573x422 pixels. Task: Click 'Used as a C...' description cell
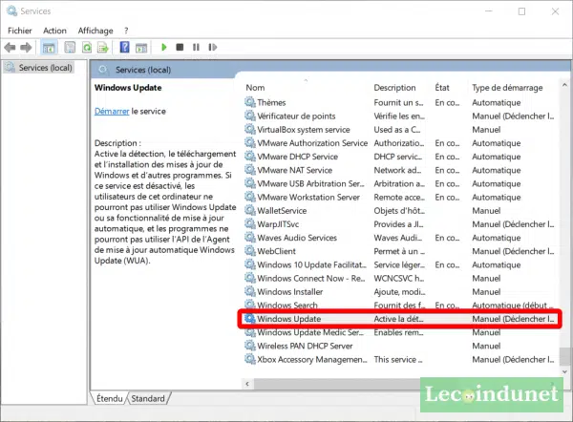[x=397, y=129]
